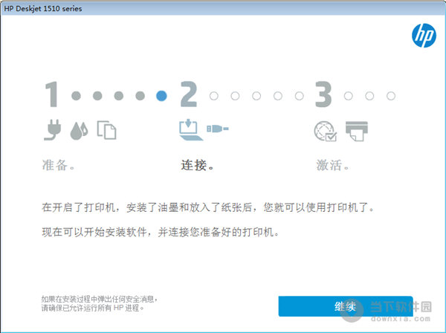This screenshot has width=446, height=333.
Task: Click the blue active progress dot
Action: (x=161, y=96)
